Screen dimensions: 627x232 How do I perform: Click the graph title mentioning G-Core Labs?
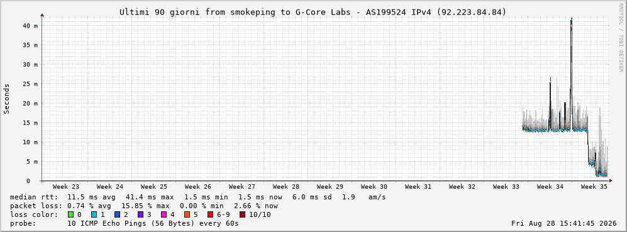[x=313, y=13]
